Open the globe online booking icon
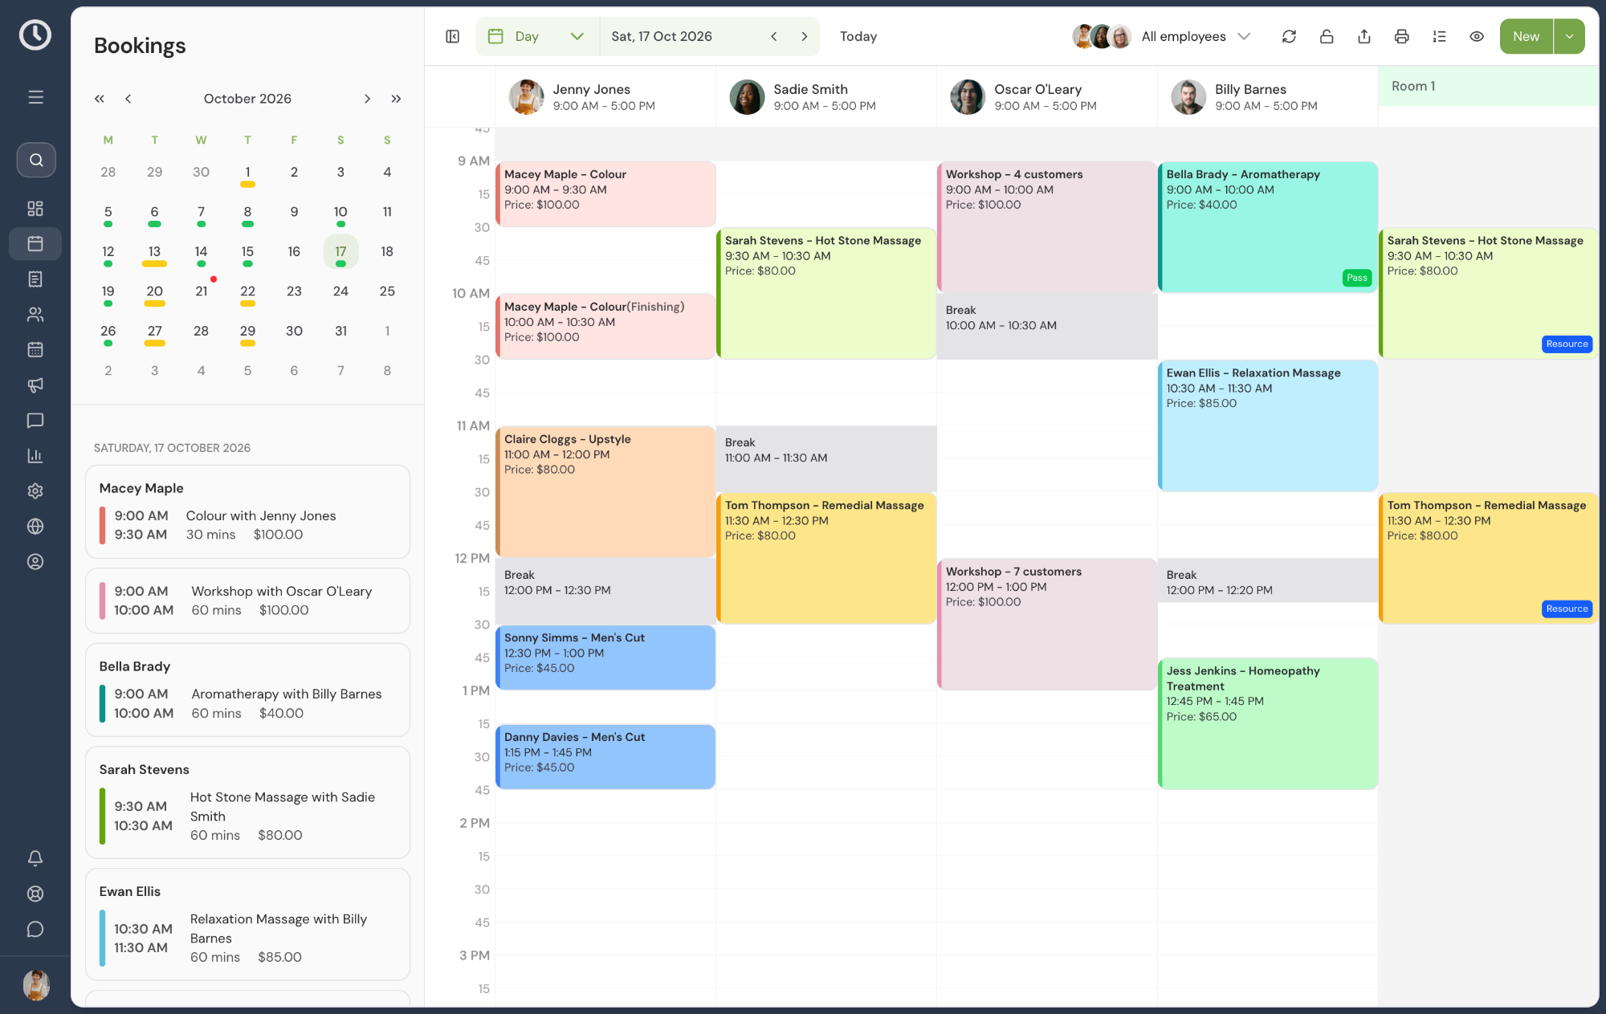 point(35,527)
